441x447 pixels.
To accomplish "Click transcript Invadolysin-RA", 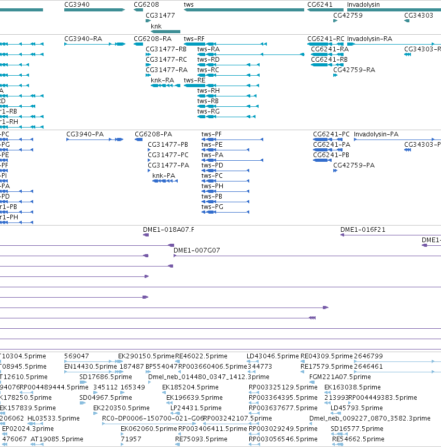I will coord(369,39).
